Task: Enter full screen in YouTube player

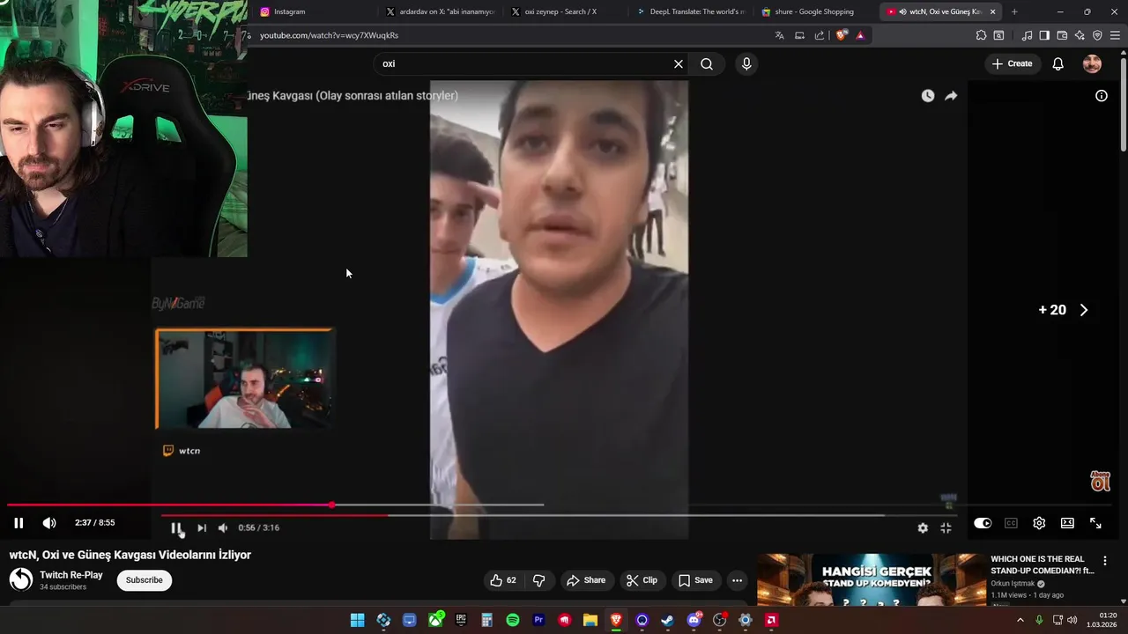Action: (x=1095, y=523)
